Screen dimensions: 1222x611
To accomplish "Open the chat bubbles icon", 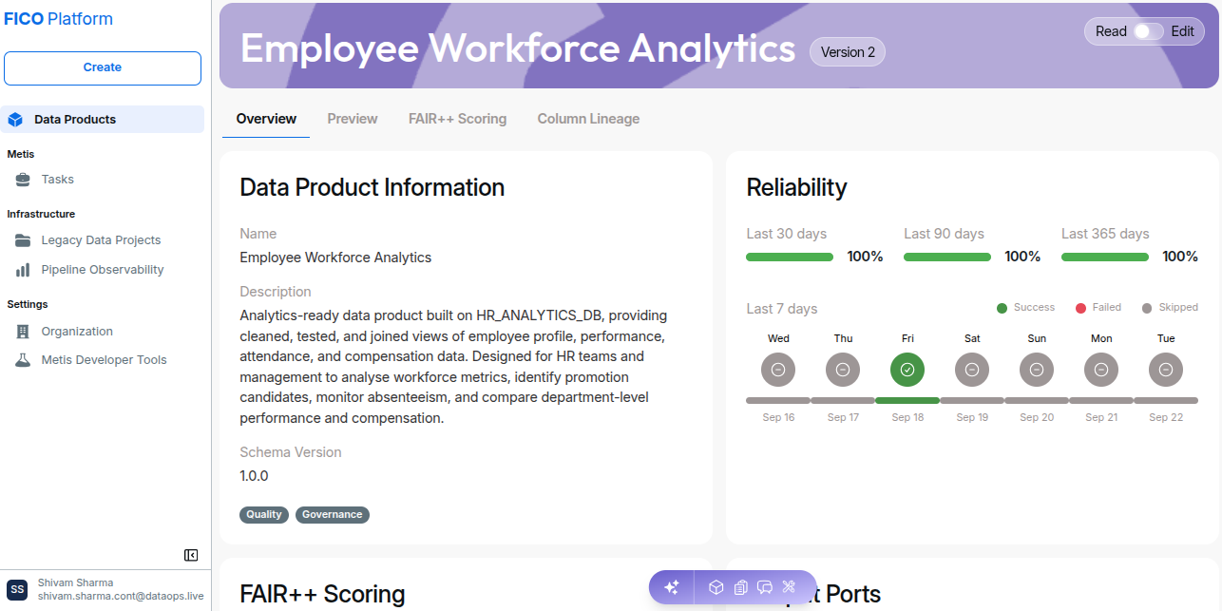I will [765, 587].
